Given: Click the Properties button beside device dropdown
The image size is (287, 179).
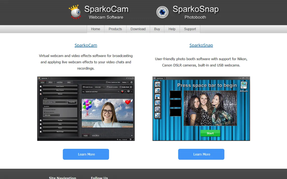Looking at the screenshot, I should [72, 102].
